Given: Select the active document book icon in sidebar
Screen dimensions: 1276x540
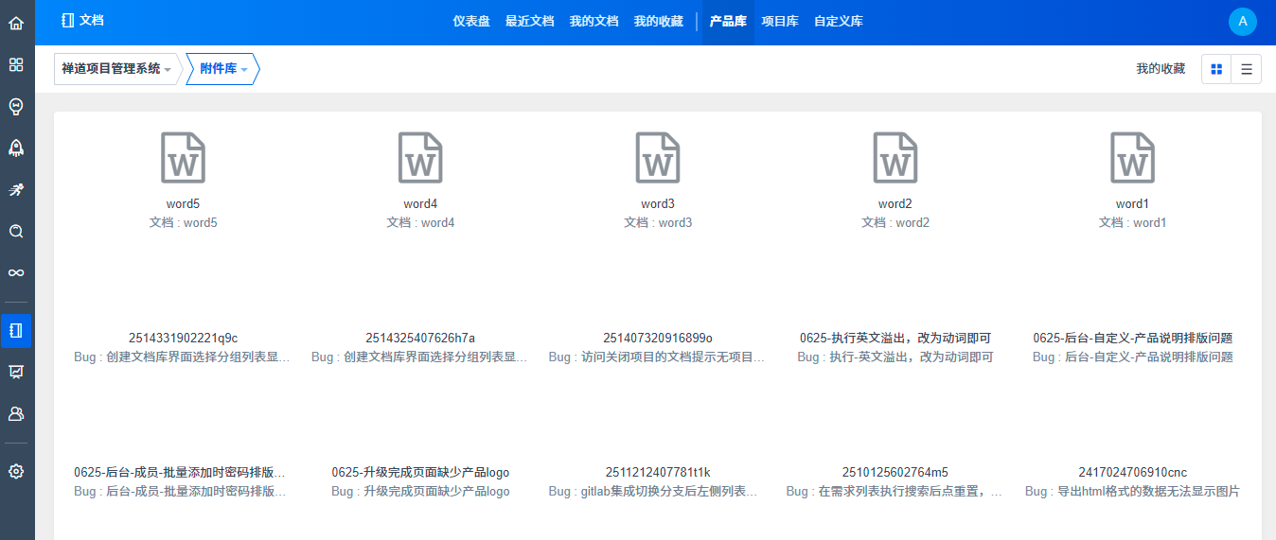Looking at the screenshot, I should [x=16, y=330].
